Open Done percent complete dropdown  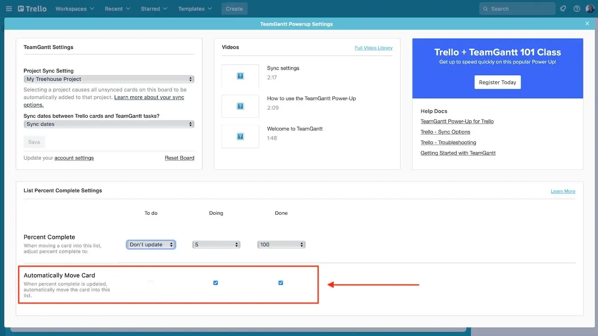281,244
